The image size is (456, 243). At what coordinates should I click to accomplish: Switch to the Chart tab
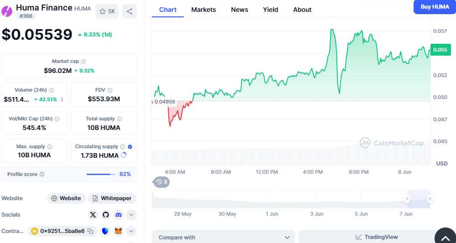pos(168,10)
